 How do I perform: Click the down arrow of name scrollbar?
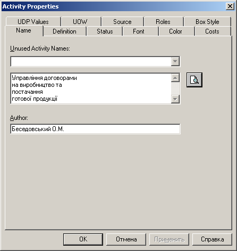coord(175,99)
